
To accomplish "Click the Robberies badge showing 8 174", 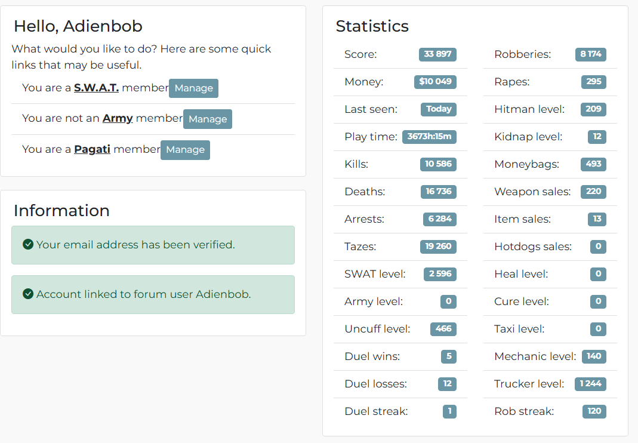I will click(590, 54).
